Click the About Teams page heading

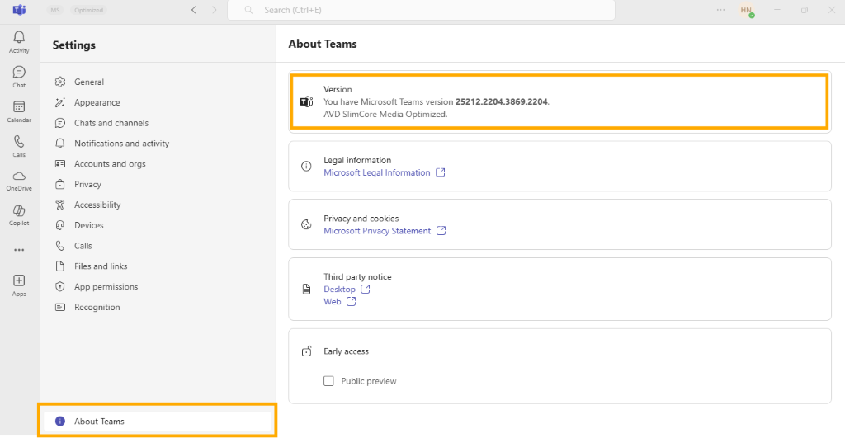323,45
